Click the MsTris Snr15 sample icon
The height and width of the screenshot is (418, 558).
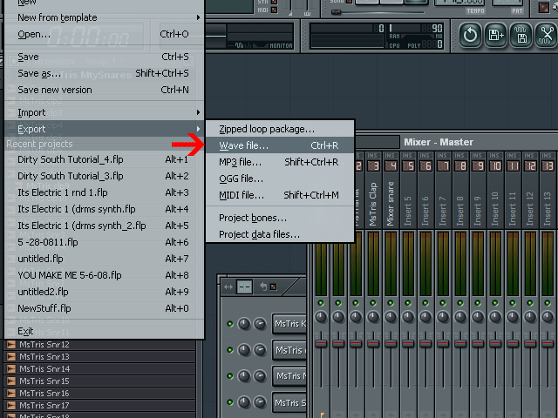(x=11, y=381)
